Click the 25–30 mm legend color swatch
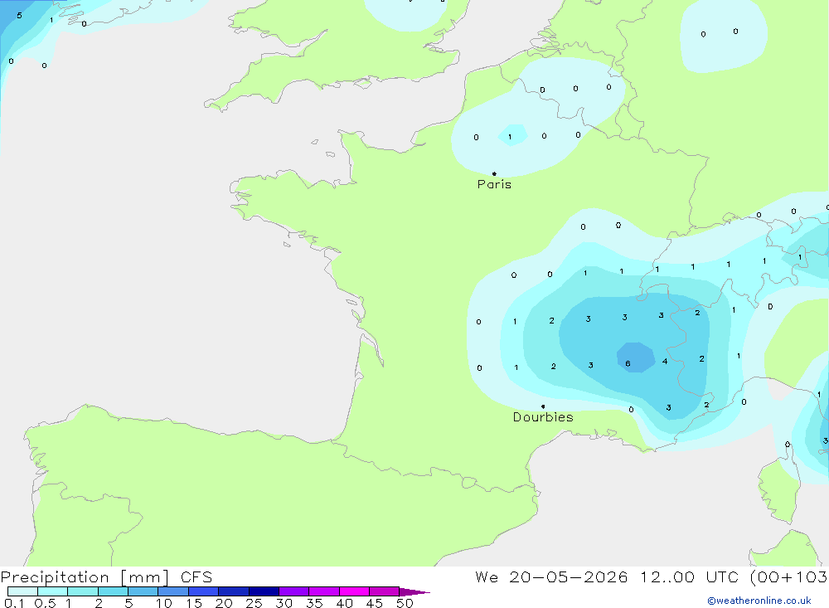 pos(264,591)
